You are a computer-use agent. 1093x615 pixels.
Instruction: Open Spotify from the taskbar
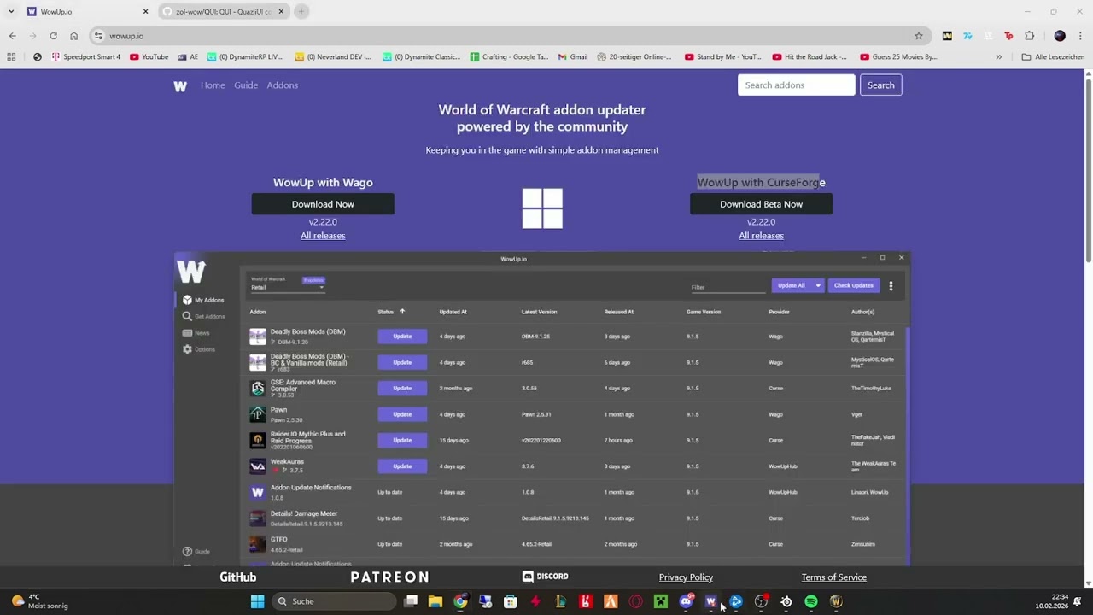[x=811, y=601]
